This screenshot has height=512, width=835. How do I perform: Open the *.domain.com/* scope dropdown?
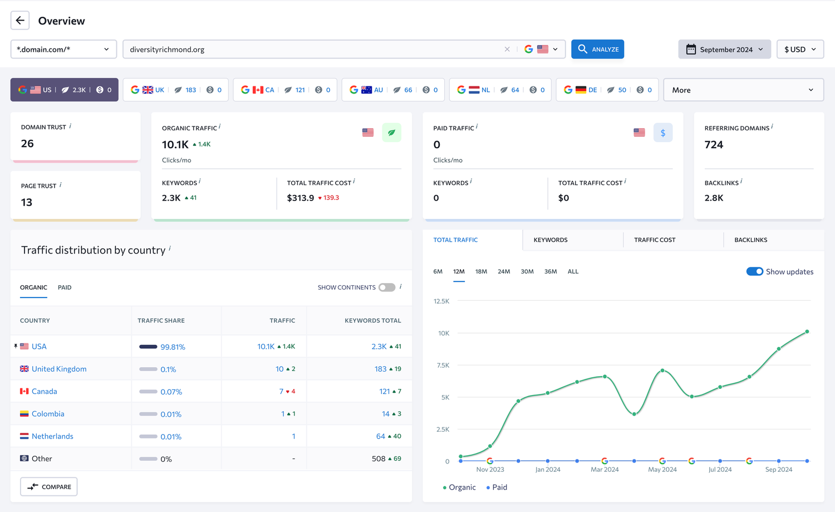[63, 49]
